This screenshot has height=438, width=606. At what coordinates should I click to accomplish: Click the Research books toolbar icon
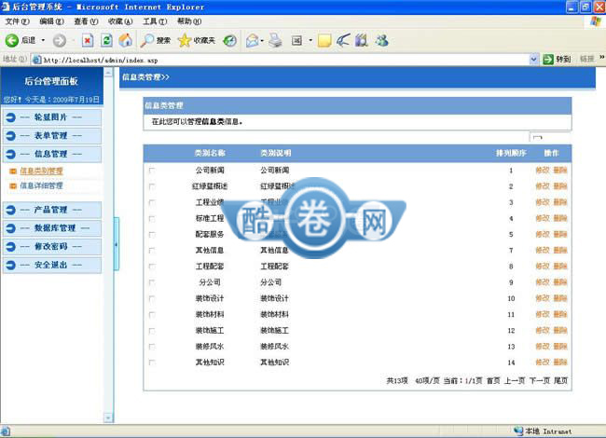point(362,40)
